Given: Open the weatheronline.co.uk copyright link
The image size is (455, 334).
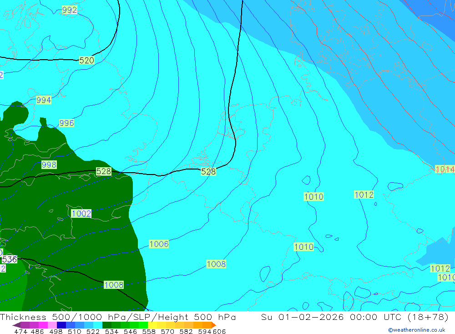Looking at the screenshot, I should pyautogui.click(x=417, y=330).
